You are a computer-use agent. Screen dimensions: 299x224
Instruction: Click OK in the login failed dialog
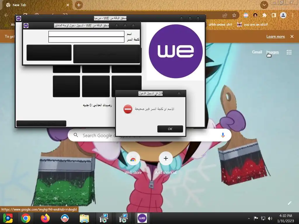(170, 129)
